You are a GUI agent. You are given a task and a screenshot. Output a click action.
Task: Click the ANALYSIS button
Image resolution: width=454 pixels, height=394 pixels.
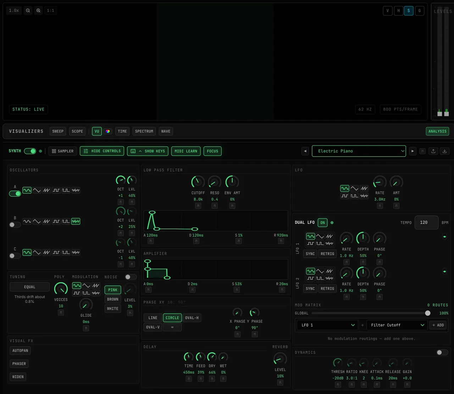tap(437, 131)
